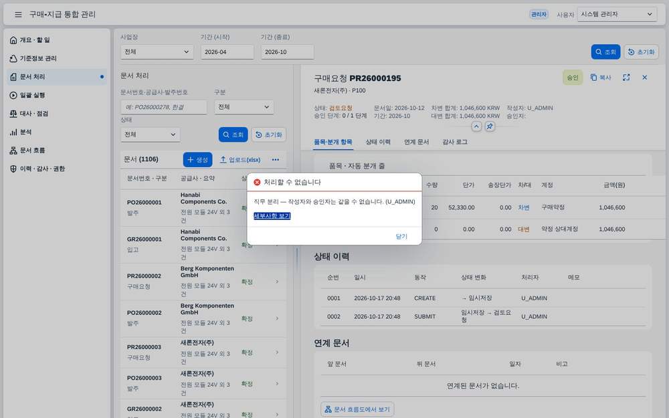Viewport: 669px width, 418px height.
Task: Open 일괄 실행 sidebar item
Action: [56, 95]
